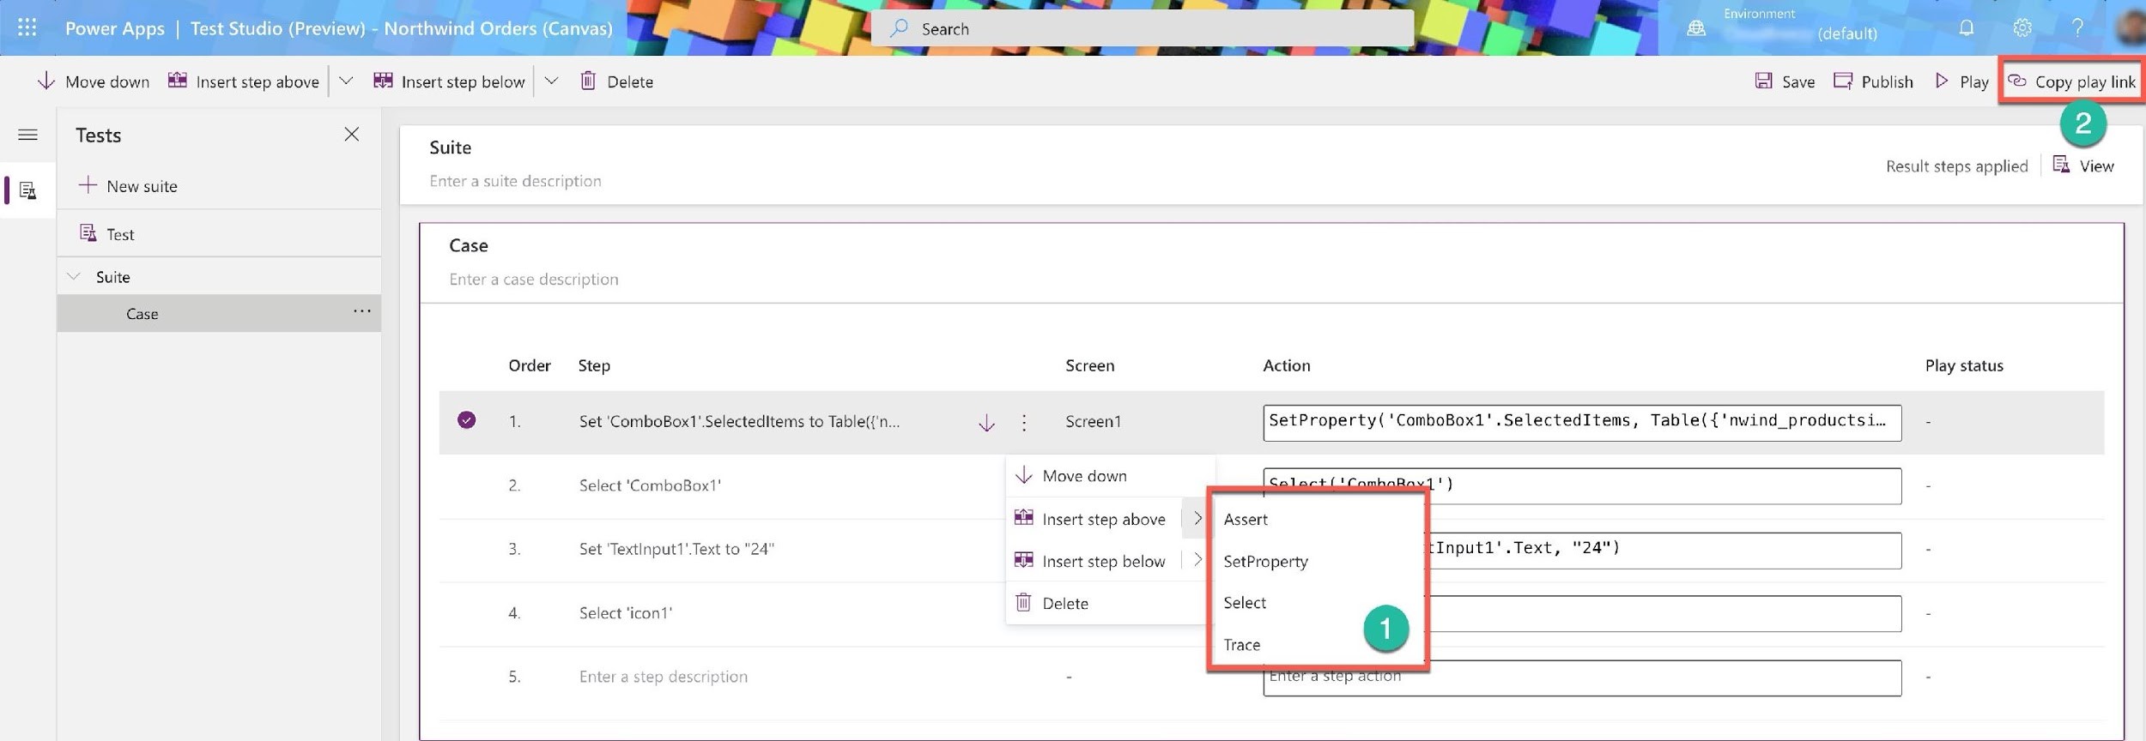Choose Delete in the context menu
This screenshot has width=2146, height=741.
[x=1109, y=603]
